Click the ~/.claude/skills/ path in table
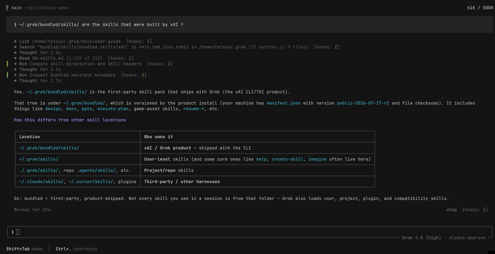 pos(41,181)
